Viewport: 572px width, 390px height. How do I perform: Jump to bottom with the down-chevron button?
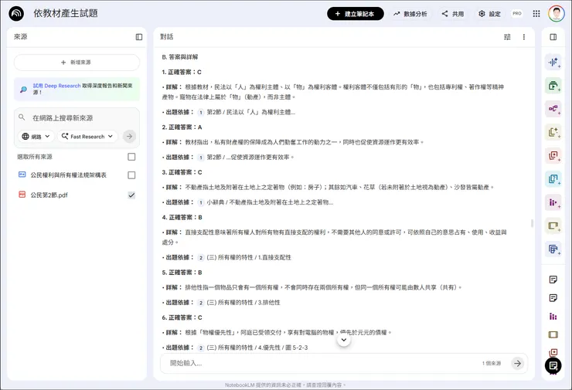point(344,340)
